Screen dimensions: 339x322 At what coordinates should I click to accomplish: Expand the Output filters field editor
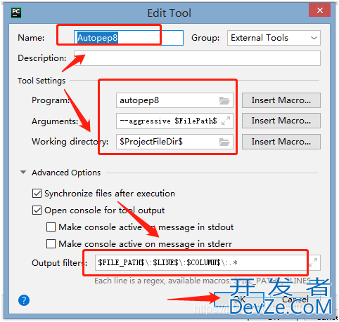point(313,262)
